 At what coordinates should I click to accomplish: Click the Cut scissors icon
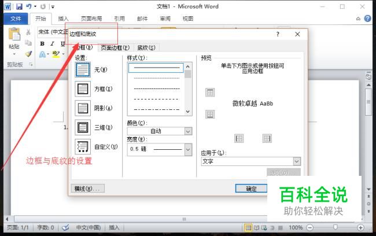tap(28, 32)
